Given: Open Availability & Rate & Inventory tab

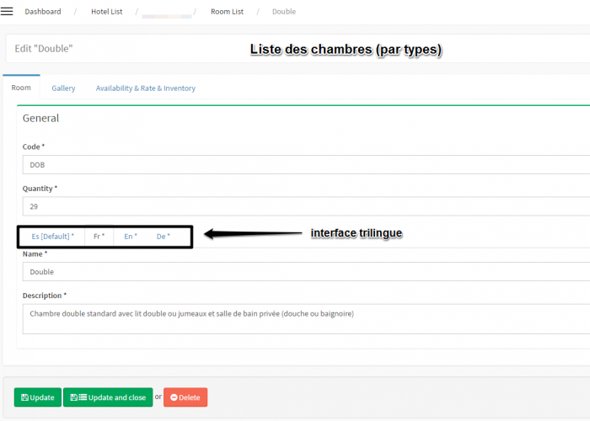Looking at the screenshot, I should pyautogui.click(x=145, y=88).
